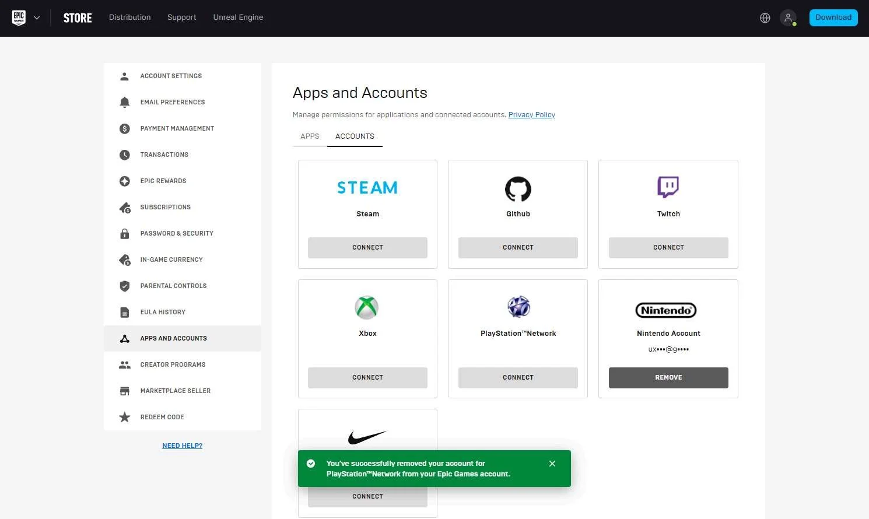This screenshot has height=519, width=869.
Task: Go to MARKETPLACE SELLER
Action: (183, 391)
